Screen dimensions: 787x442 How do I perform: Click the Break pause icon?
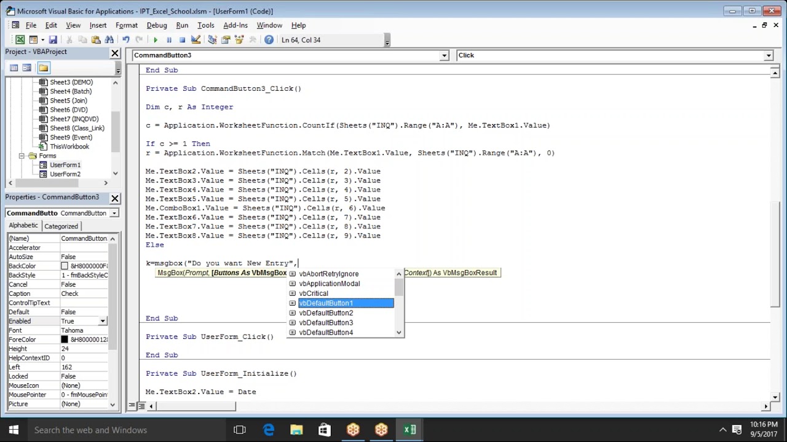coord(169,40)
